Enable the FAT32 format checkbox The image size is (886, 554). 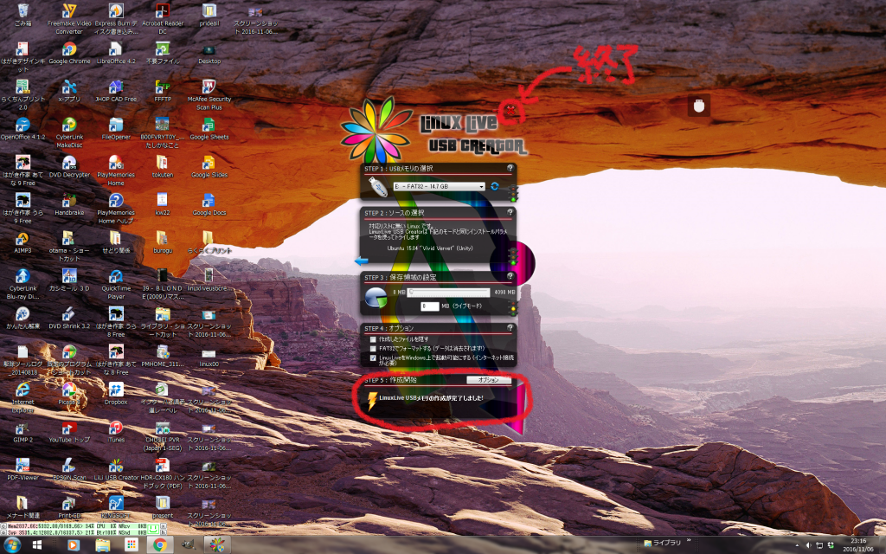[x=371, y=349]
